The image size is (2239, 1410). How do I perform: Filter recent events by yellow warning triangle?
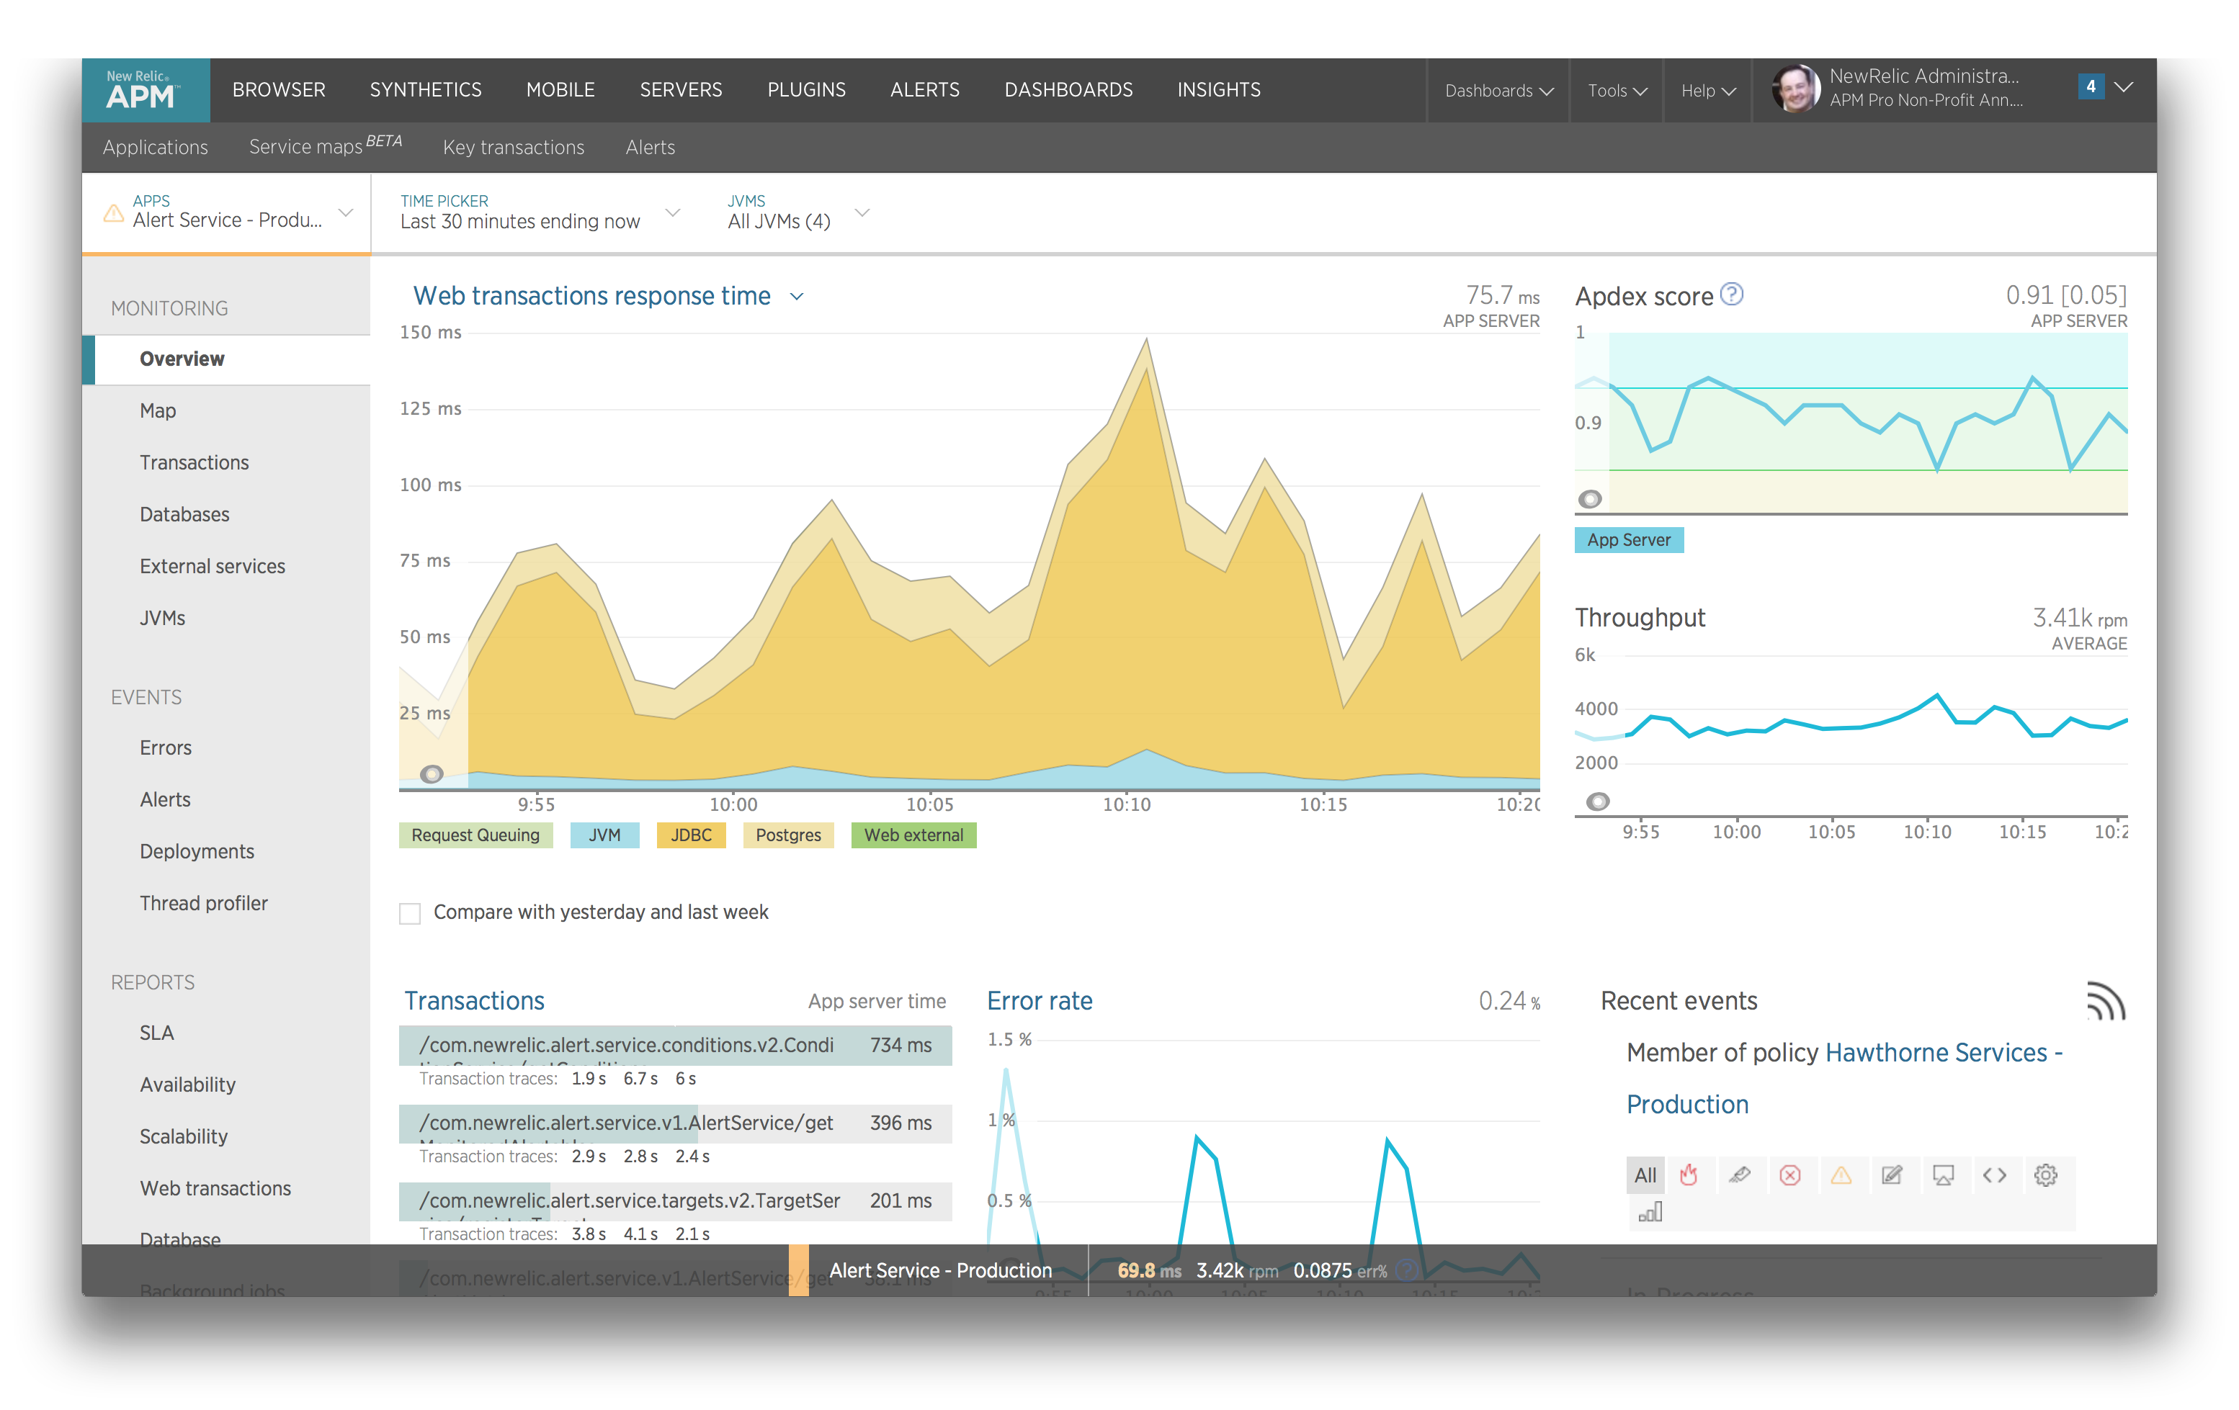tap(1841, 1175)
